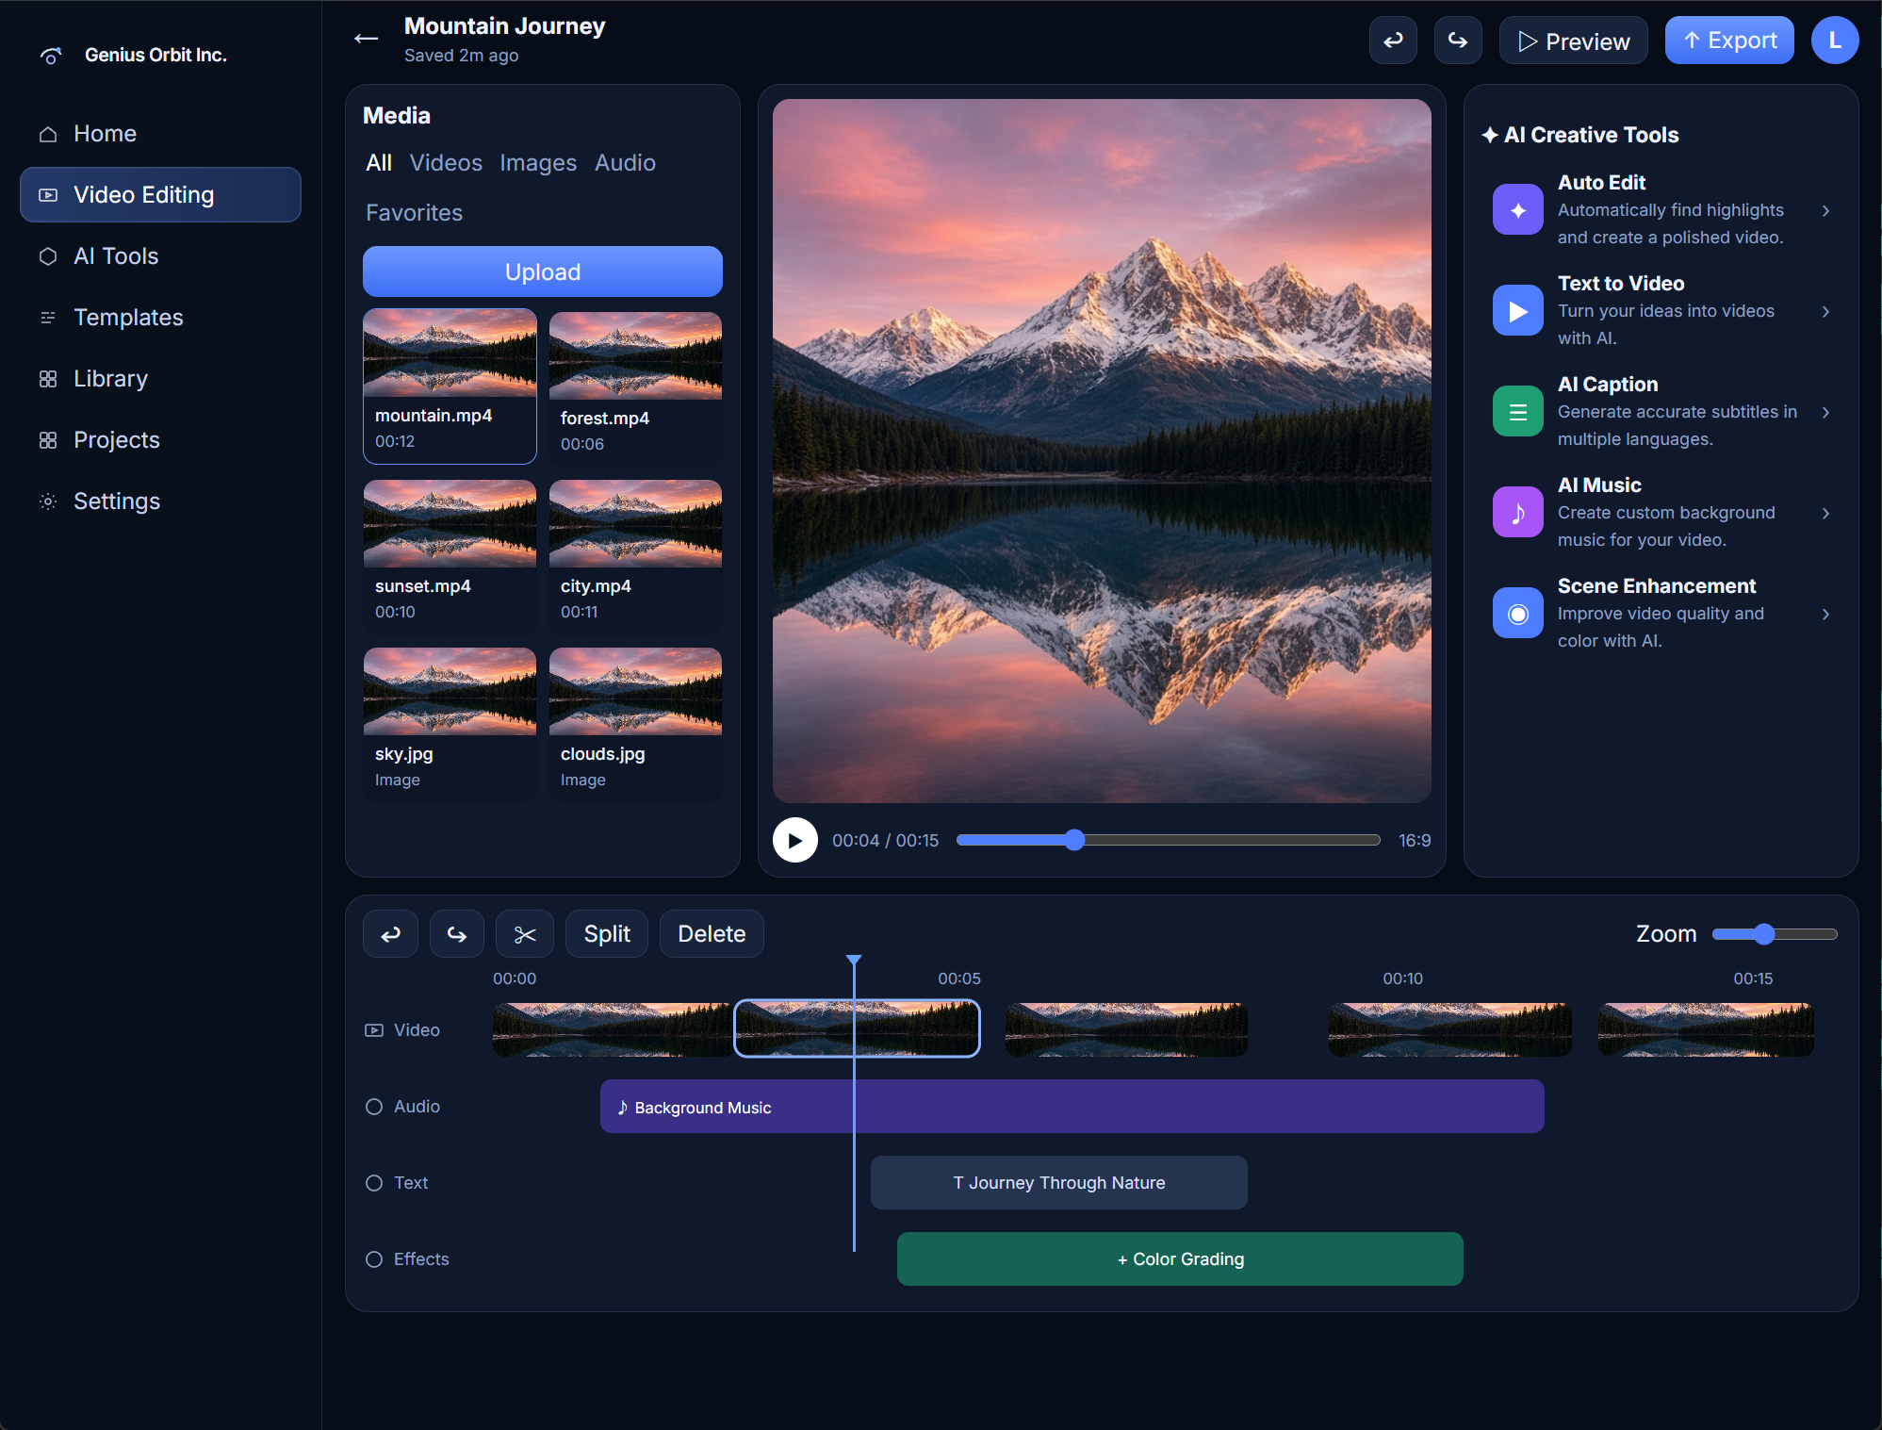Viewport: 1882px width, 1430px height.
Task: Click the Split button
Action: click(x=607, y=934)
